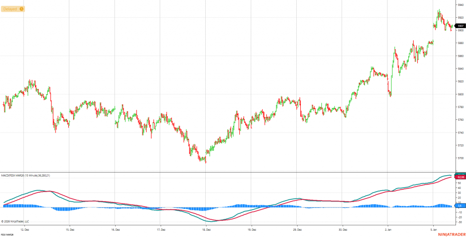Viewport: 466px width, 237px height.
Task: Click the clock icon in the Delayed badge
Action: (21, 9)
